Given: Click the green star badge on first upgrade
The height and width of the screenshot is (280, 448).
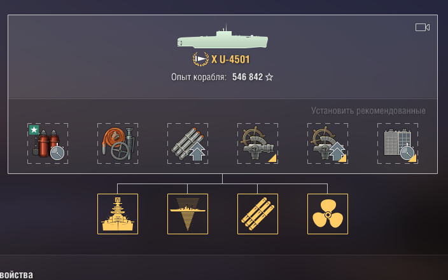Looking at the screenshot, I should [x=34, y=130].
